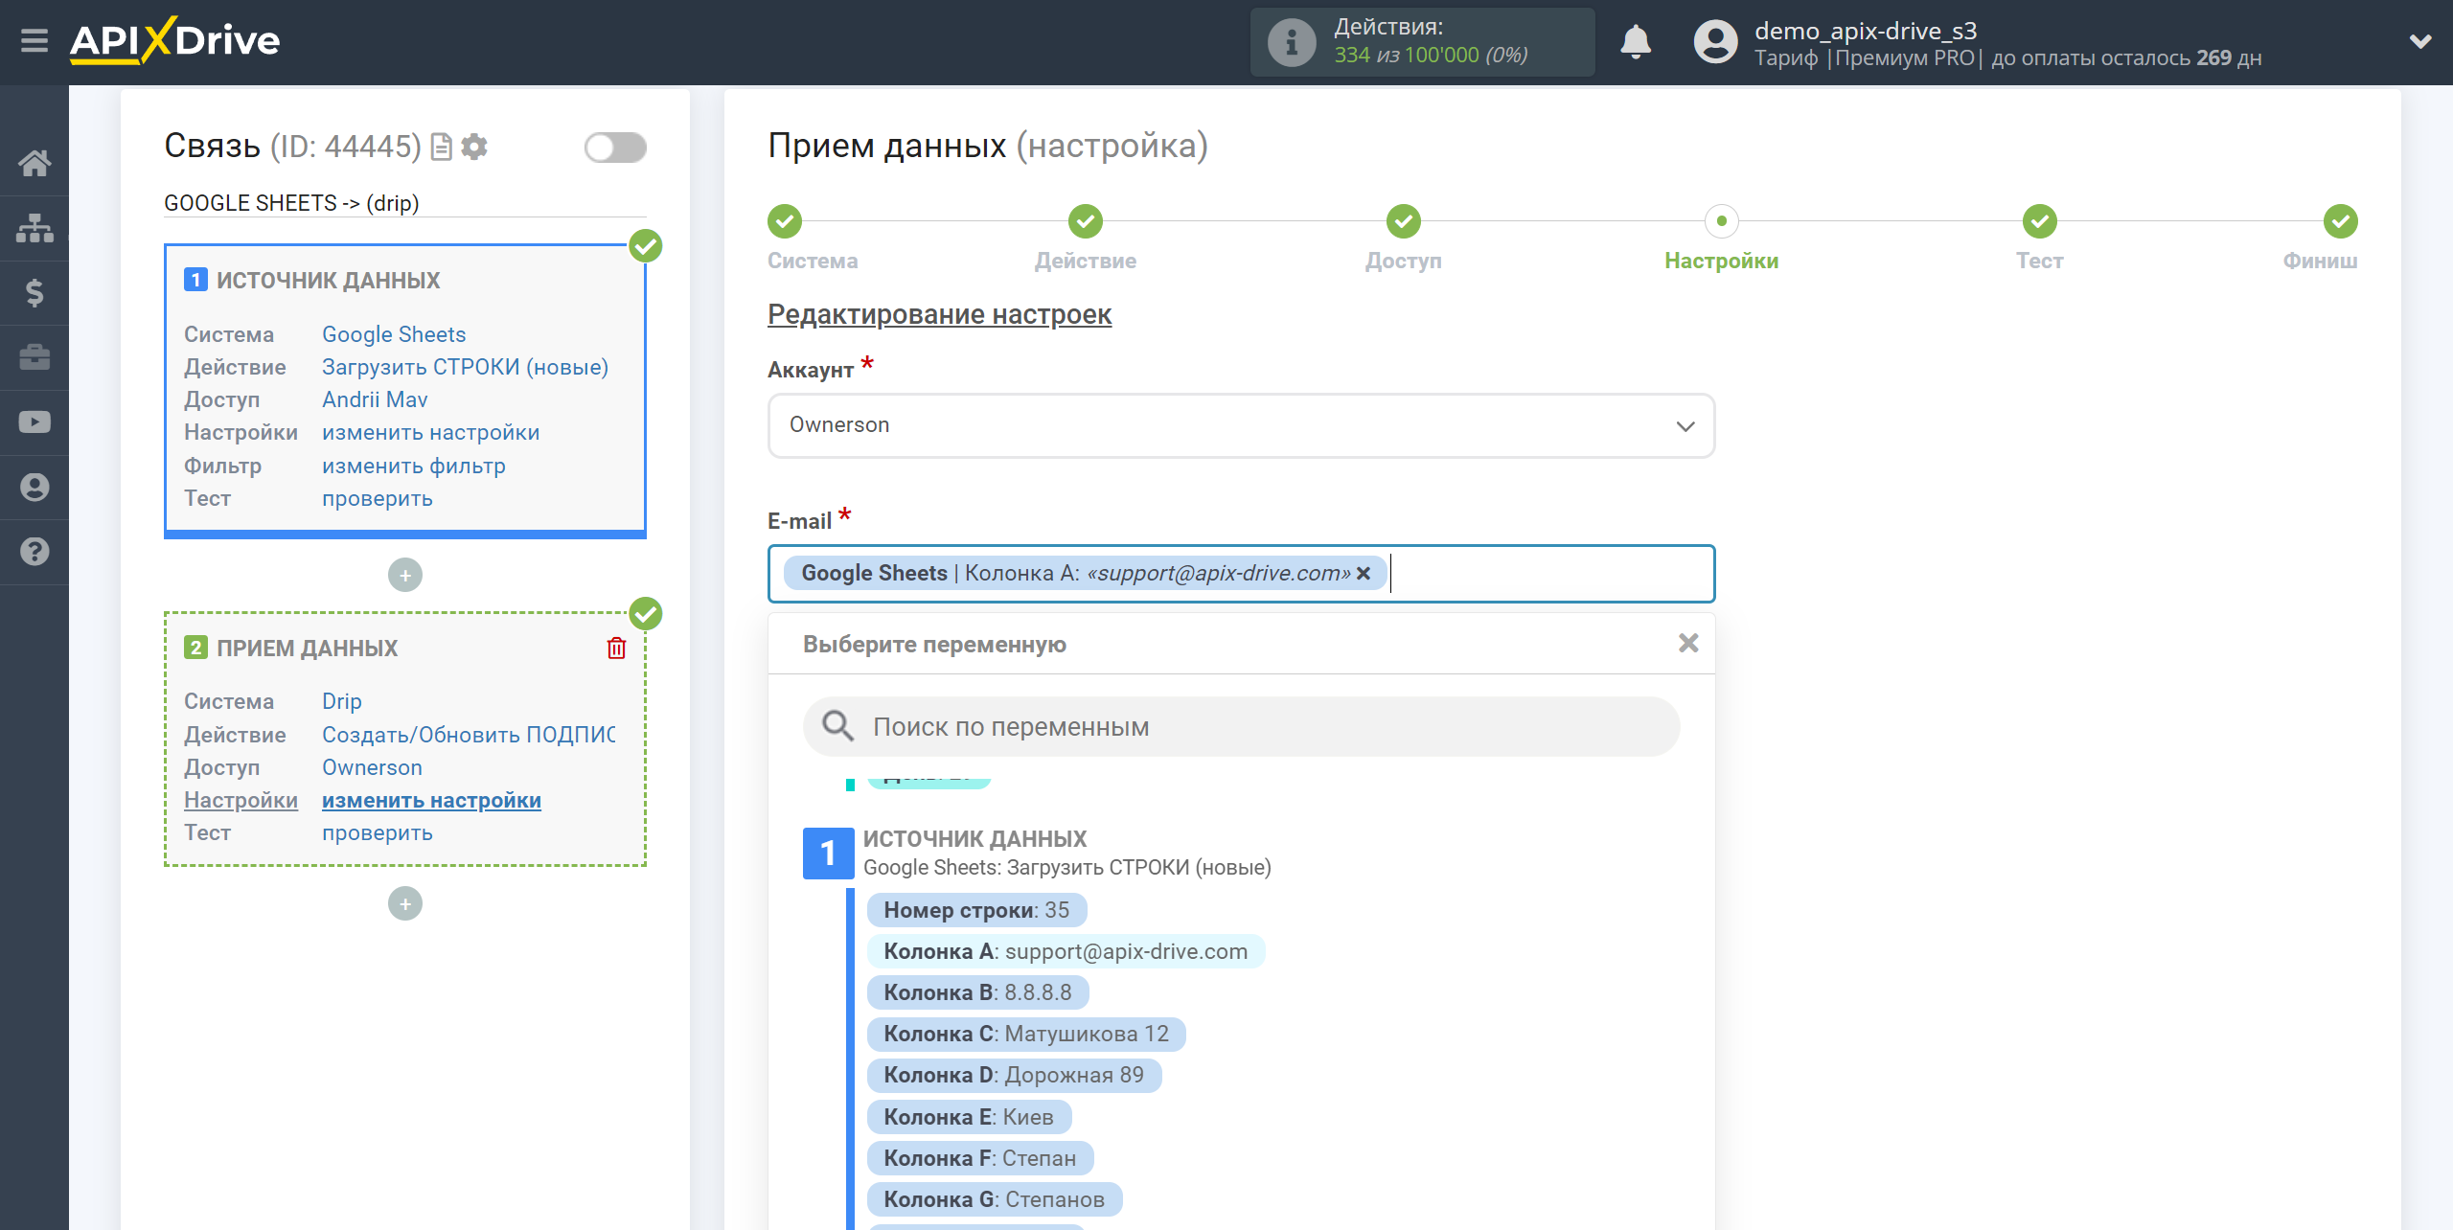Select Колонка B: 8.8.8.8 variable

point(977,992)
